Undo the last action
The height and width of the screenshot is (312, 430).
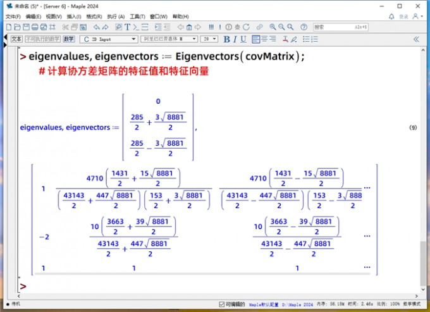tap(96, 27)
